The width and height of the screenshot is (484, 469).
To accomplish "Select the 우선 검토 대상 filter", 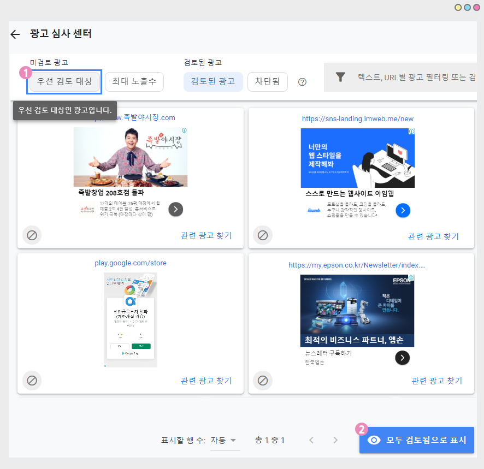I will click(64, 82).
